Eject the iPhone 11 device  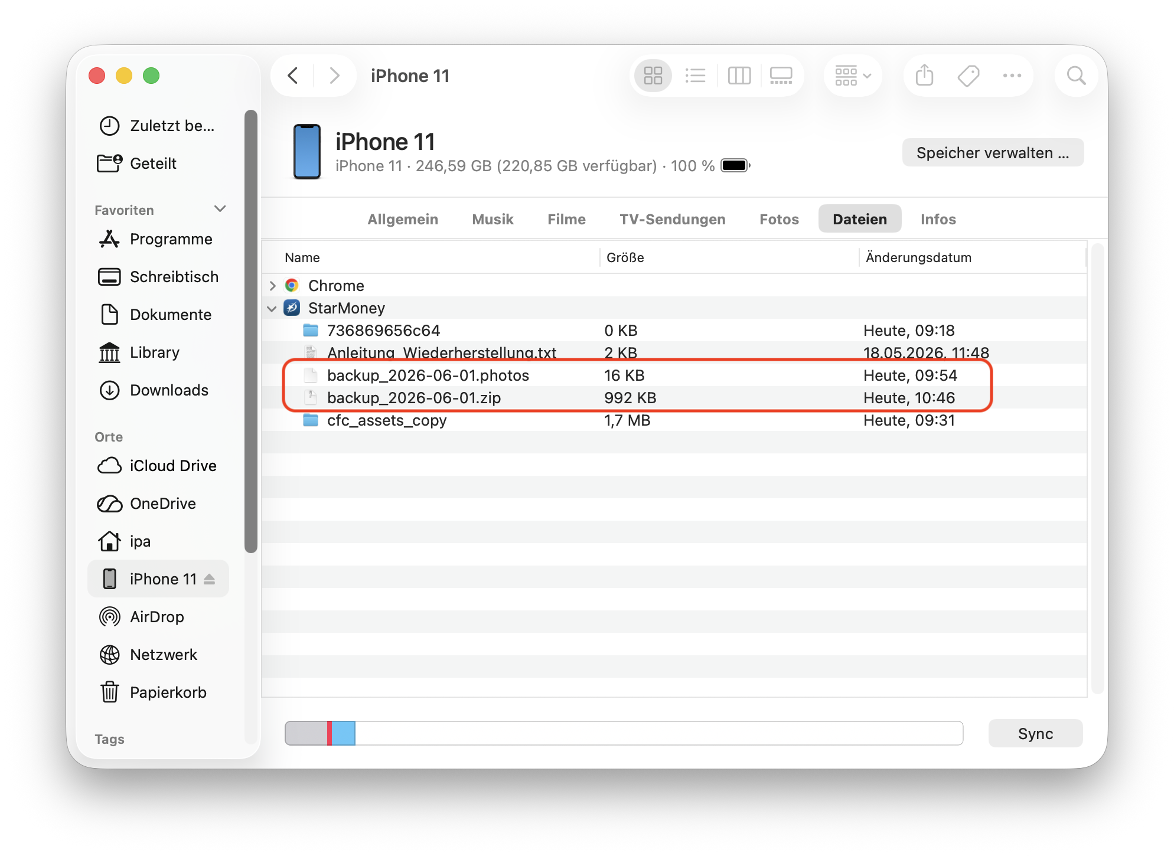210,579
